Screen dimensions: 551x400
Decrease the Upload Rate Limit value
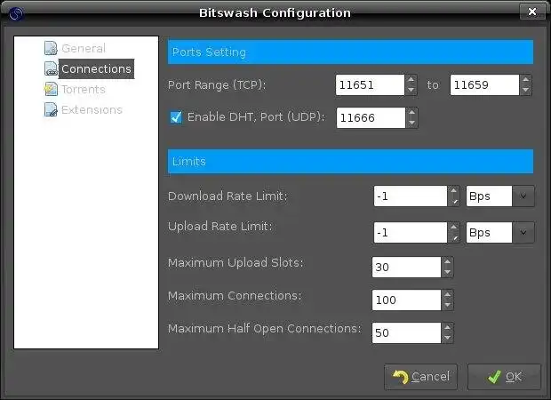pyautogui.click(x=453, y=237)
